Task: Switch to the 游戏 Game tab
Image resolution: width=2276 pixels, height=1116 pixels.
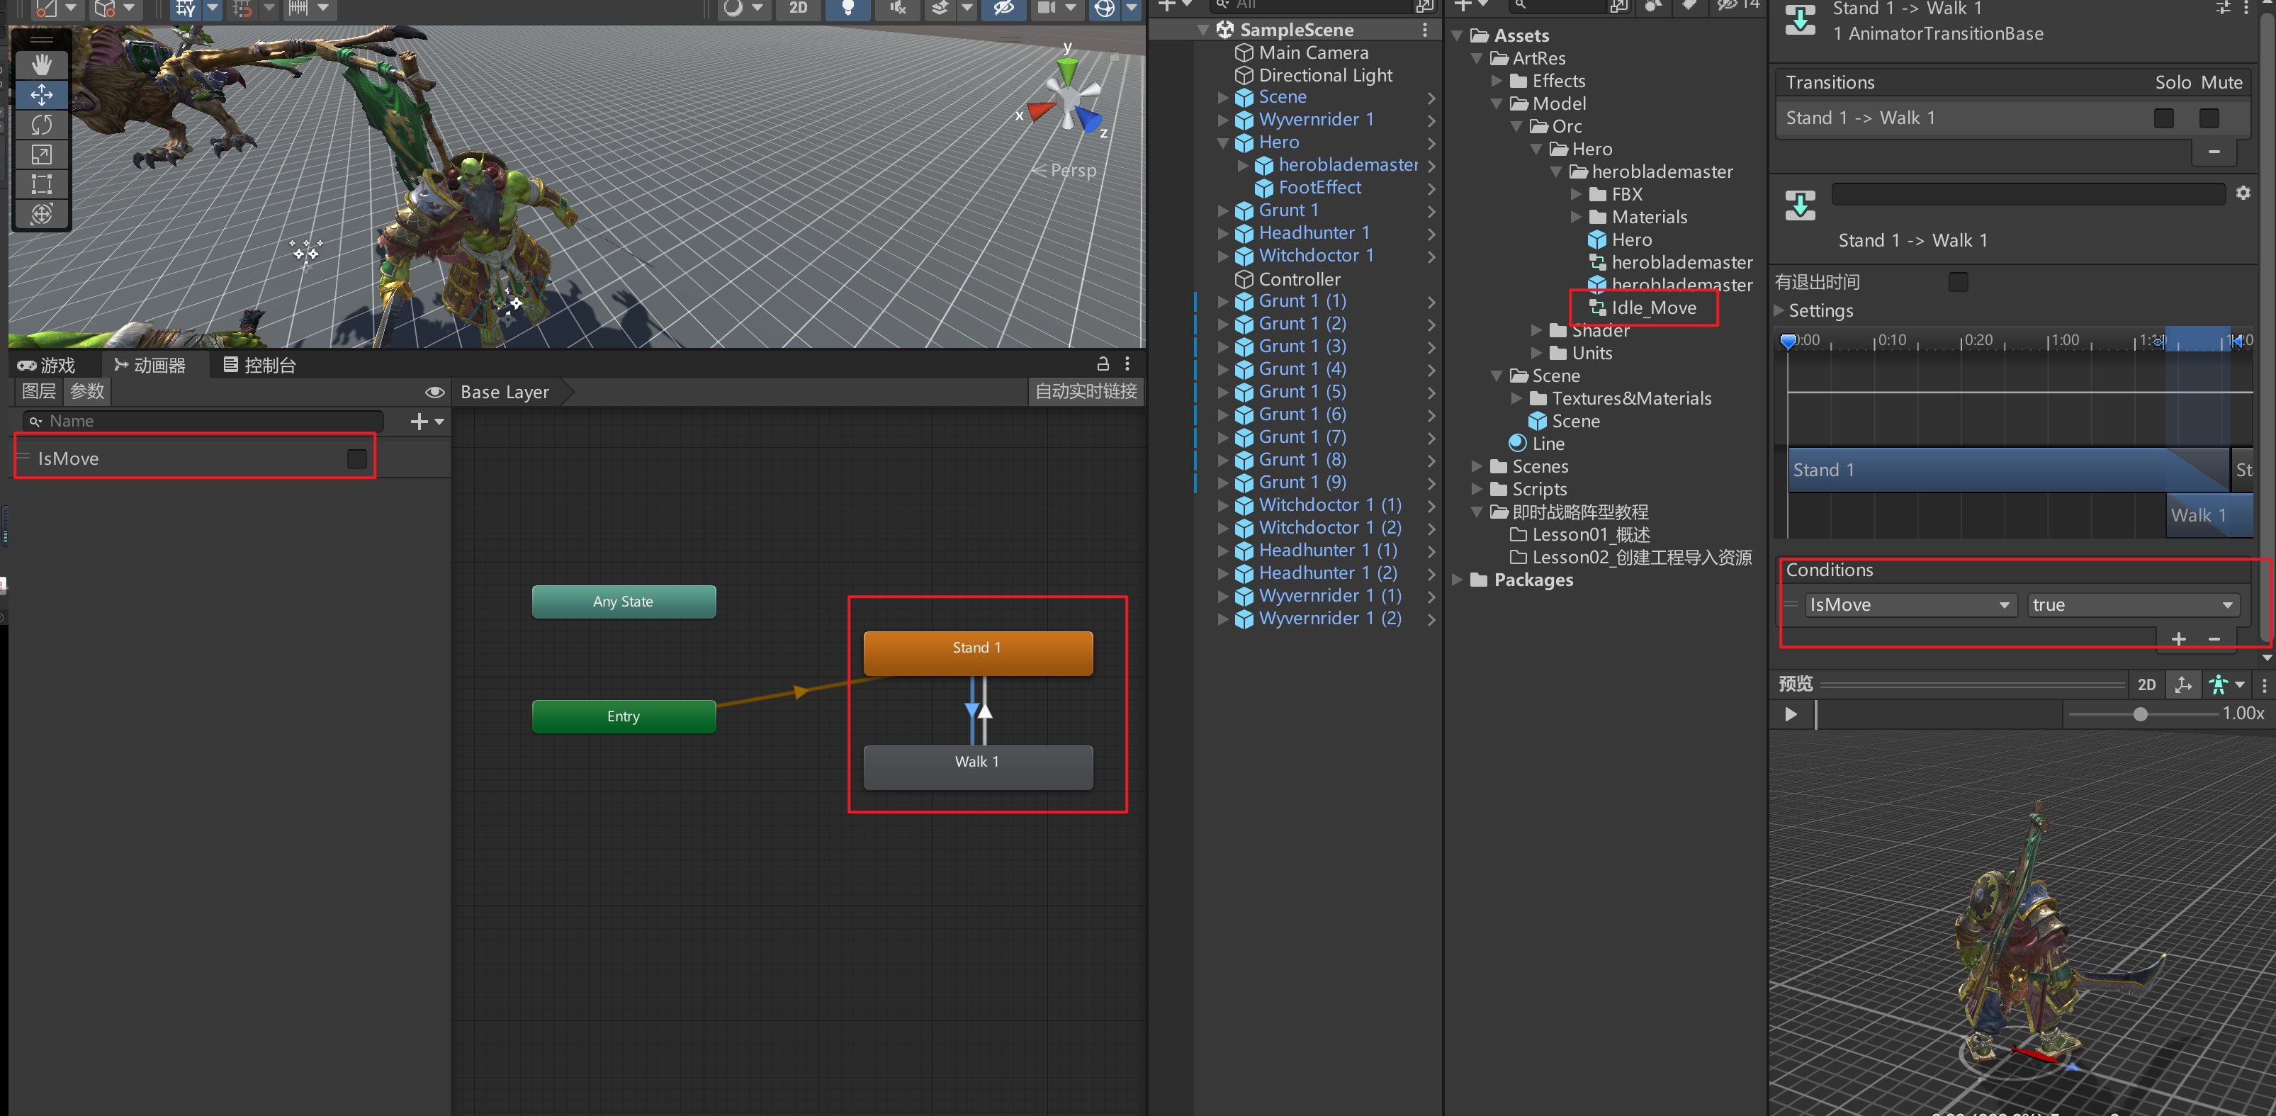Action: (x=46, y=365)
